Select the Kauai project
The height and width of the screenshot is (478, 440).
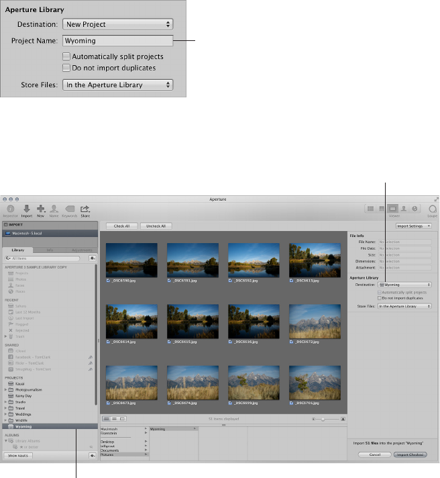coord(20,384)
